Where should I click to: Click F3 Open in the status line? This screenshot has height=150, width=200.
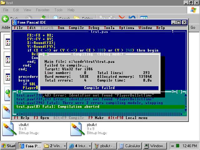[x=41, y=118]
